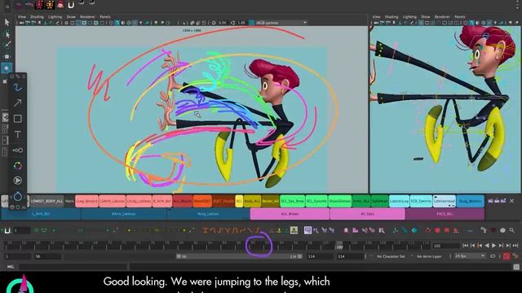Image resolution: width=522 pixels, height=293 pixels.
Task: Step back one frame
Action: (x=473, y=246)
